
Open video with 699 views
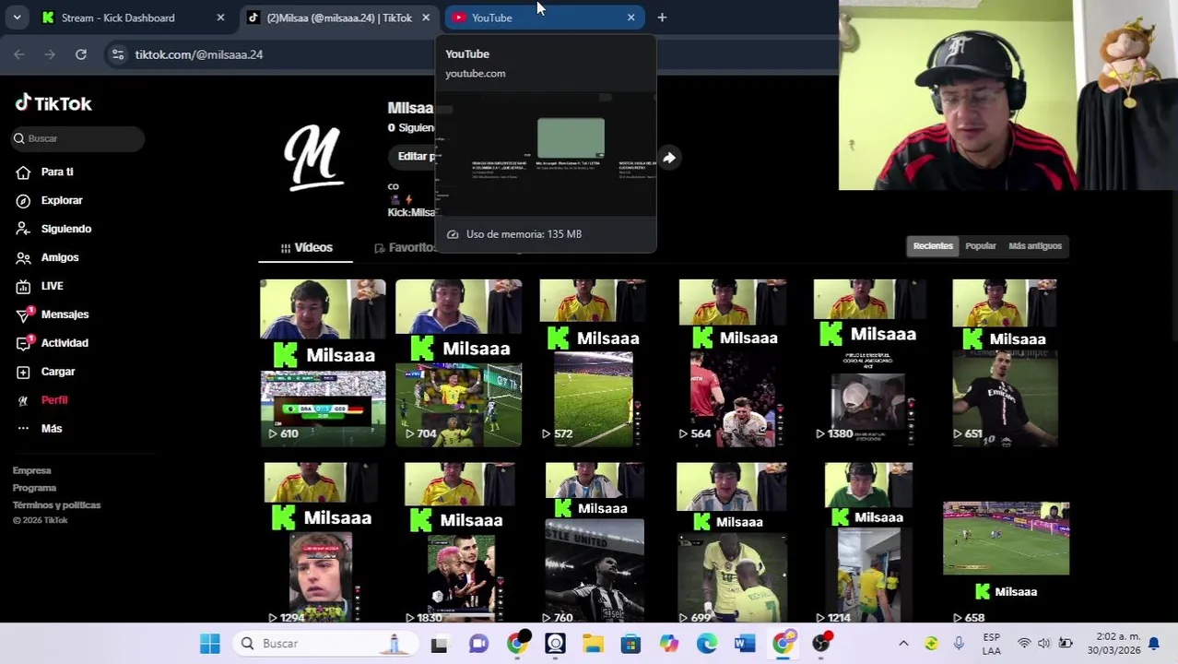tap(732, 543)
